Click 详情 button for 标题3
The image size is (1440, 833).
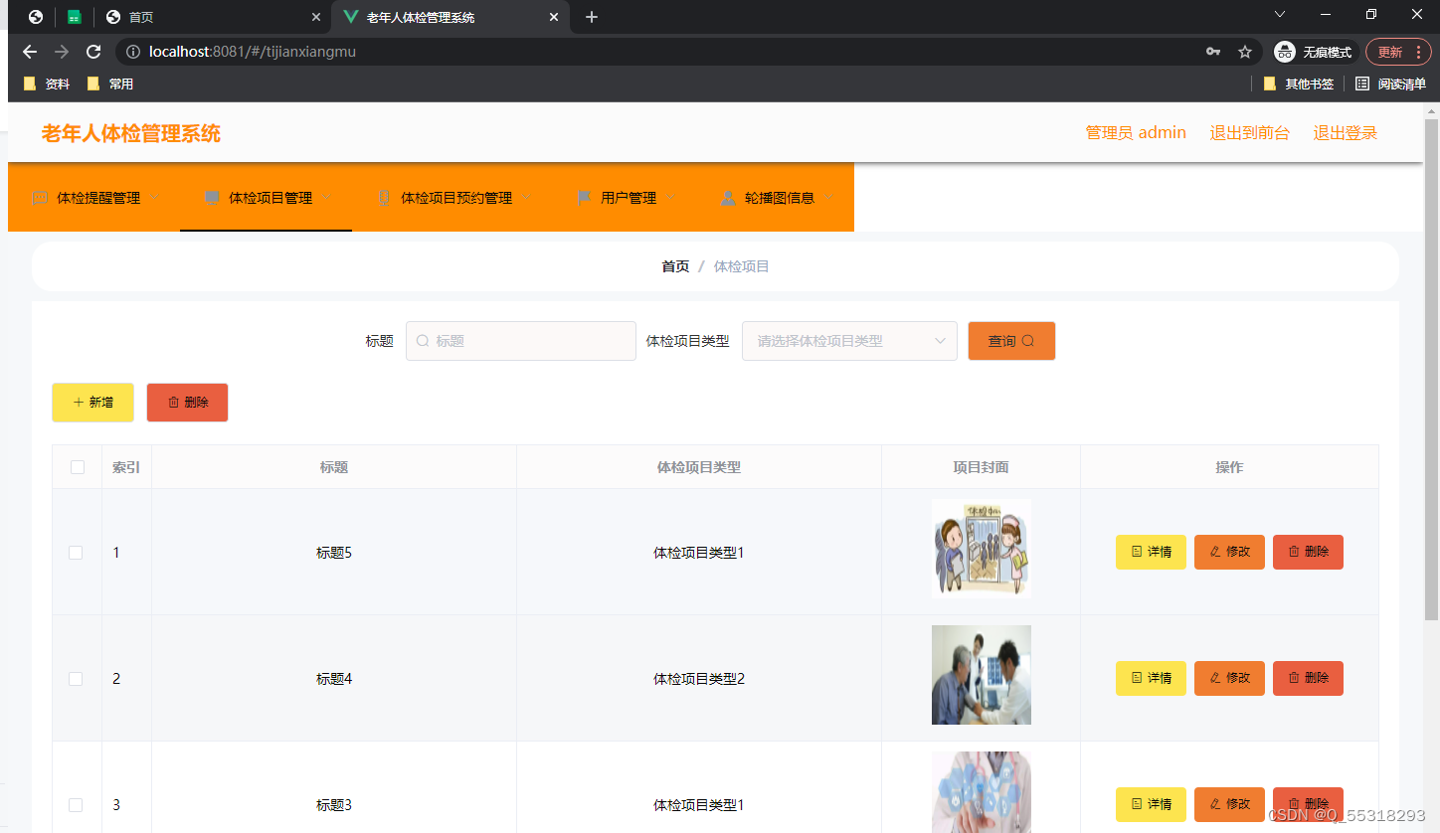(1151, 804)
